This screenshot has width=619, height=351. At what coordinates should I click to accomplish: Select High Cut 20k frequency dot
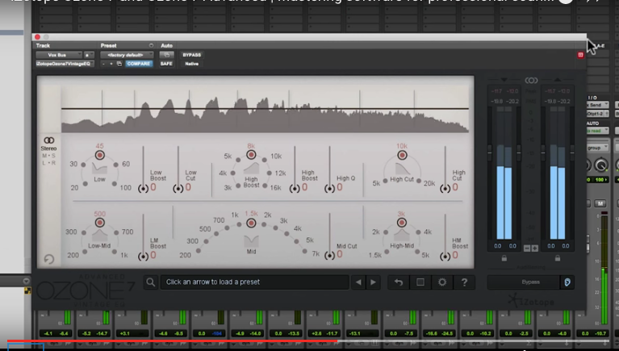(419, 181)
